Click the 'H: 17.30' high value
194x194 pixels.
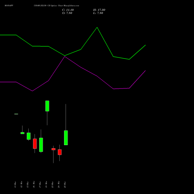99,10
